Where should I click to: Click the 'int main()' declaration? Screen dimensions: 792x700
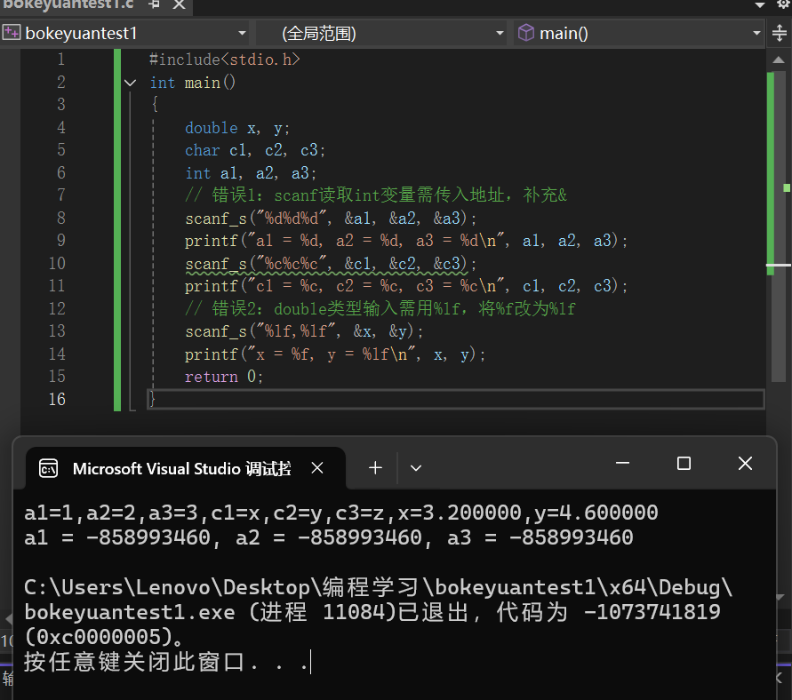pos(192,83)
